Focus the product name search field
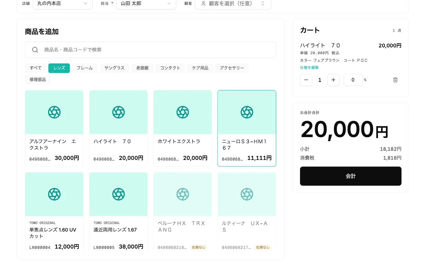 (151, 50)
